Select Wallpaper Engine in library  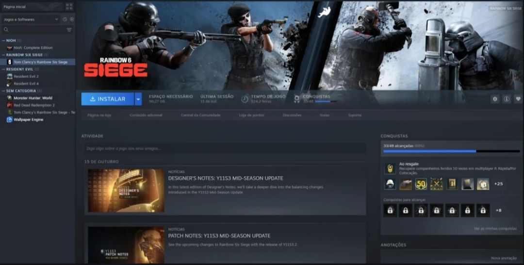[x=29, y=119]
